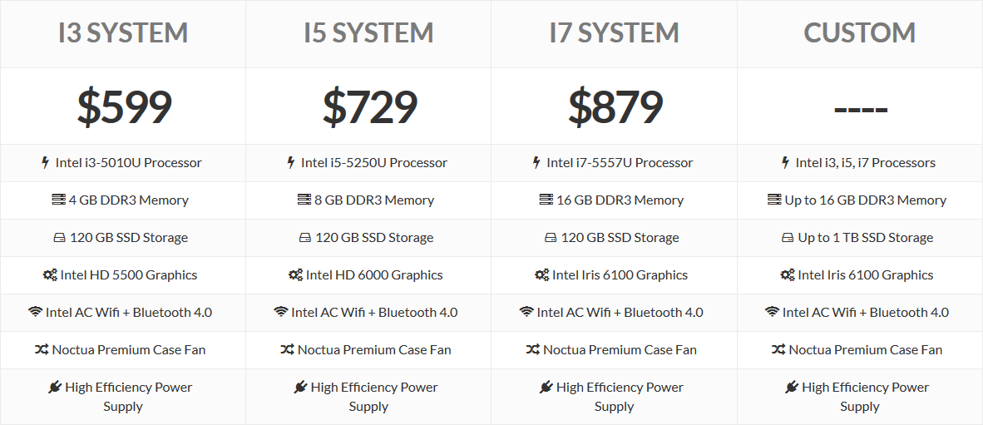Click the memory icon next to 16 GB DDR3 Memory
This screenshot has height=425, width=983.
pos(546,200)
